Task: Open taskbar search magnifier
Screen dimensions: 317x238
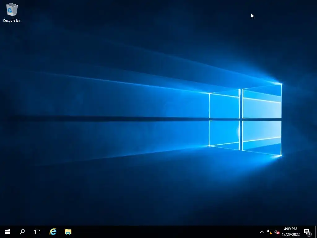Action: 22,232
